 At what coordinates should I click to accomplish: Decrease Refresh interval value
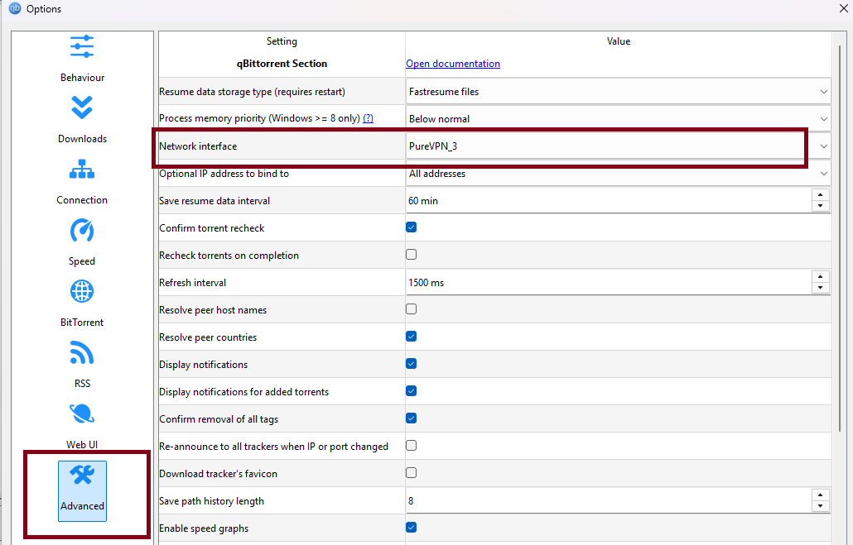(821, 288)
